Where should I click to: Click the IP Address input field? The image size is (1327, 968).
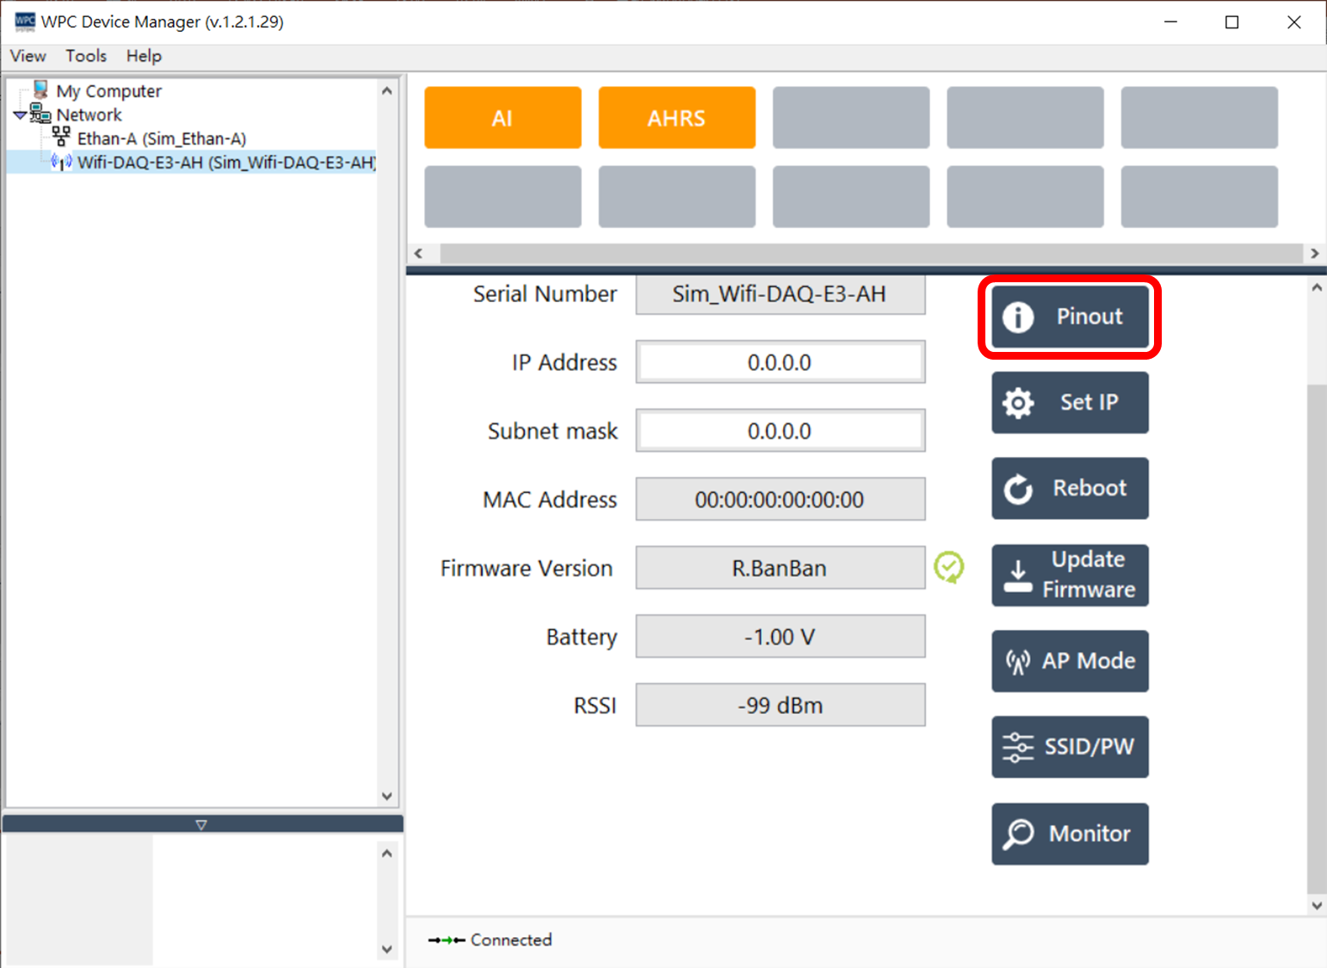click(780, 362)
